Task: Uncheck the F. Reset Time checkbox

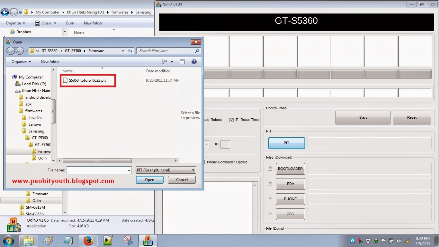Action: coord(231,120)
